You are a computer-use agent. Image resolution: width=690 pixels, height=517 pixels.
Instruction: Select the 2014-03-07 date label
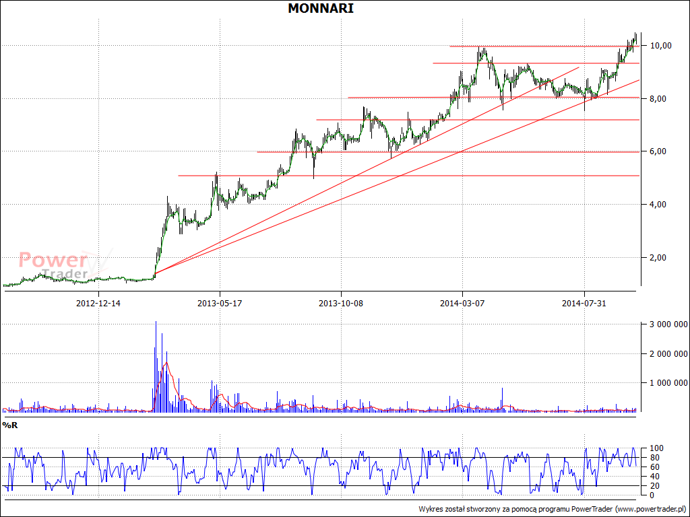(x=462, y=304)
